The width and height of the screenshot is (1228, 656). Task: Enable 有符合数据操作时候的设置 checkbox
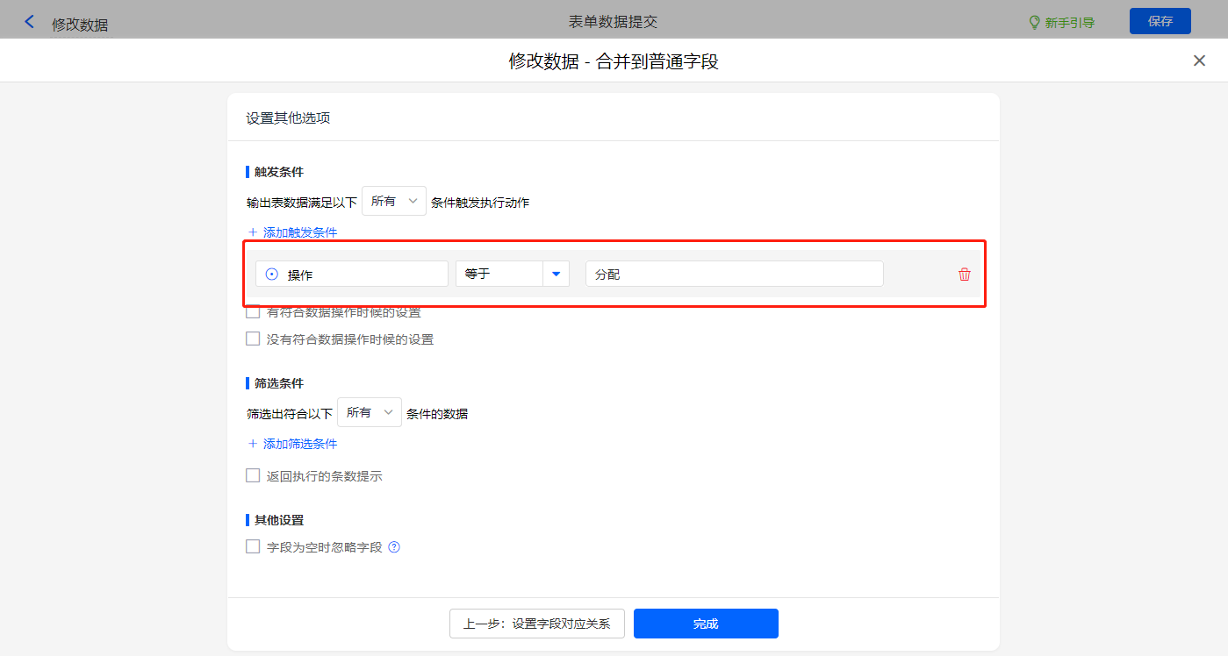(253, 312)
